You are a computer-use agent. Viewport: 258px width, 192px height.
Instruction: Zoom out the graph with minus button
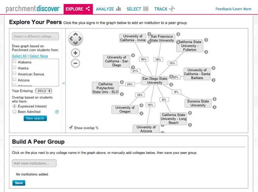tap(75, 63)
